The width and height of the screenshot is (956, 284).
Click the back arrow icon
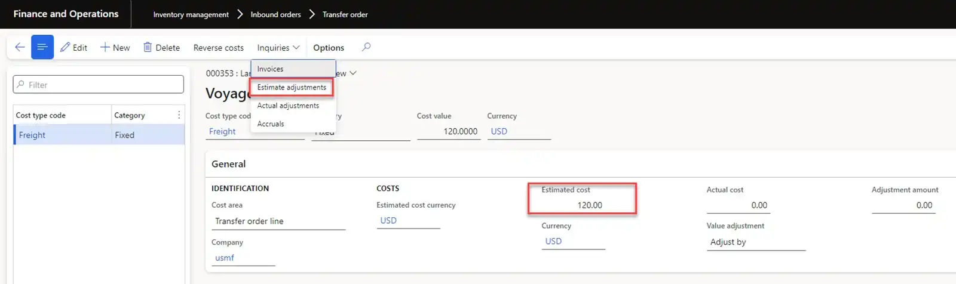point(20,47)
